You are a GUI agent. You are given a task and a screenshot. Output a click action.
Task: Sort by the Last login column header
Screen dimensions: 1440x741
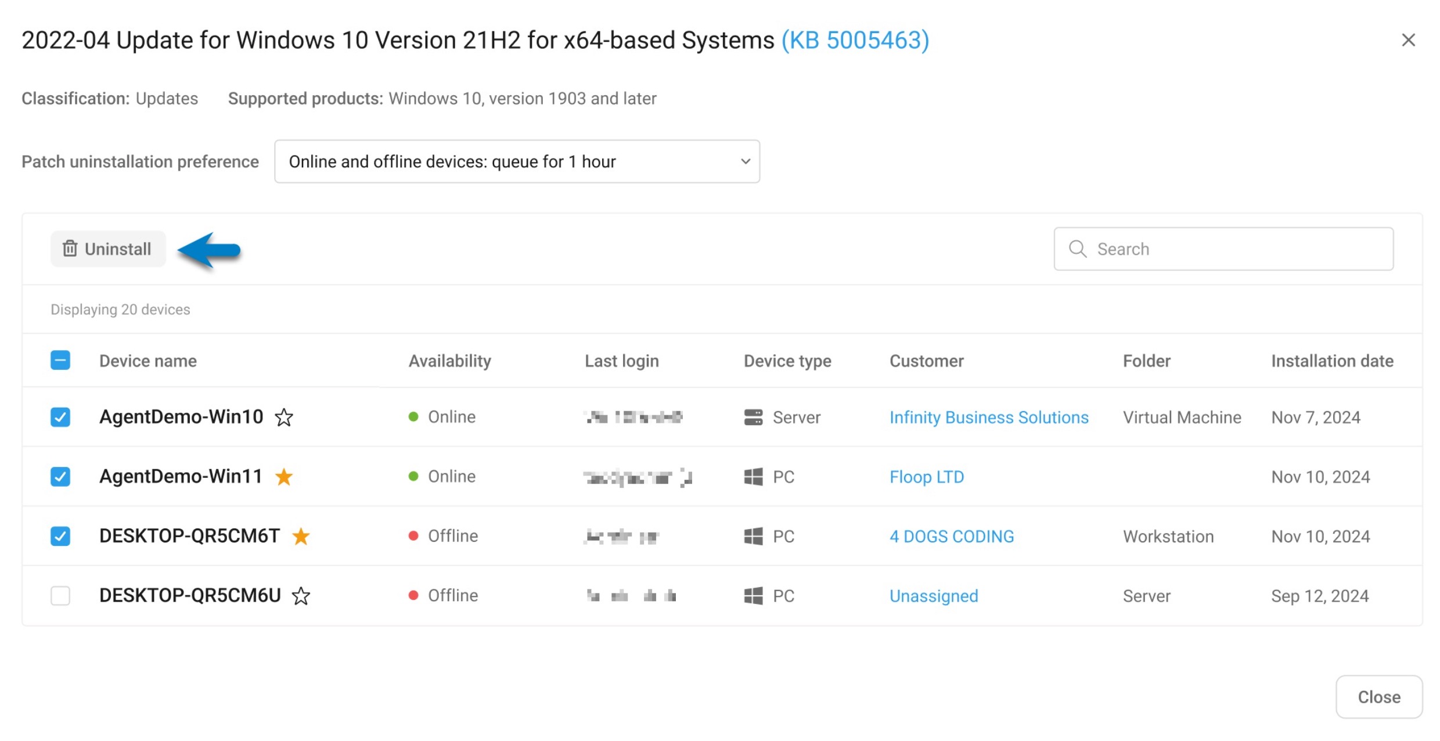pyautogui.click(x=622, y=361)
